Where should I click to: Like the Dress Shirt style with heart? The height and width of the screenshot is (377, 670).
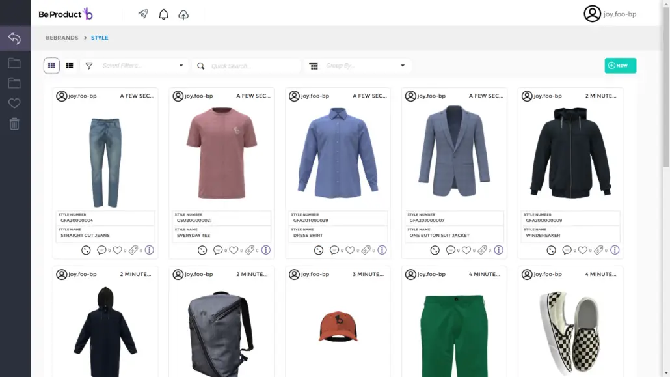pyautogui.click(x=350, y=250)
